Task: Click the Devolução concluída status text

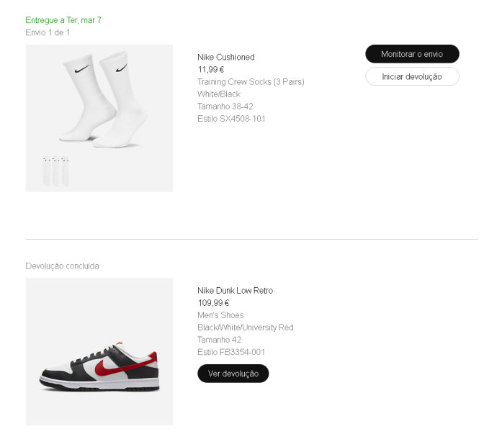Action: tap(62, 266)
